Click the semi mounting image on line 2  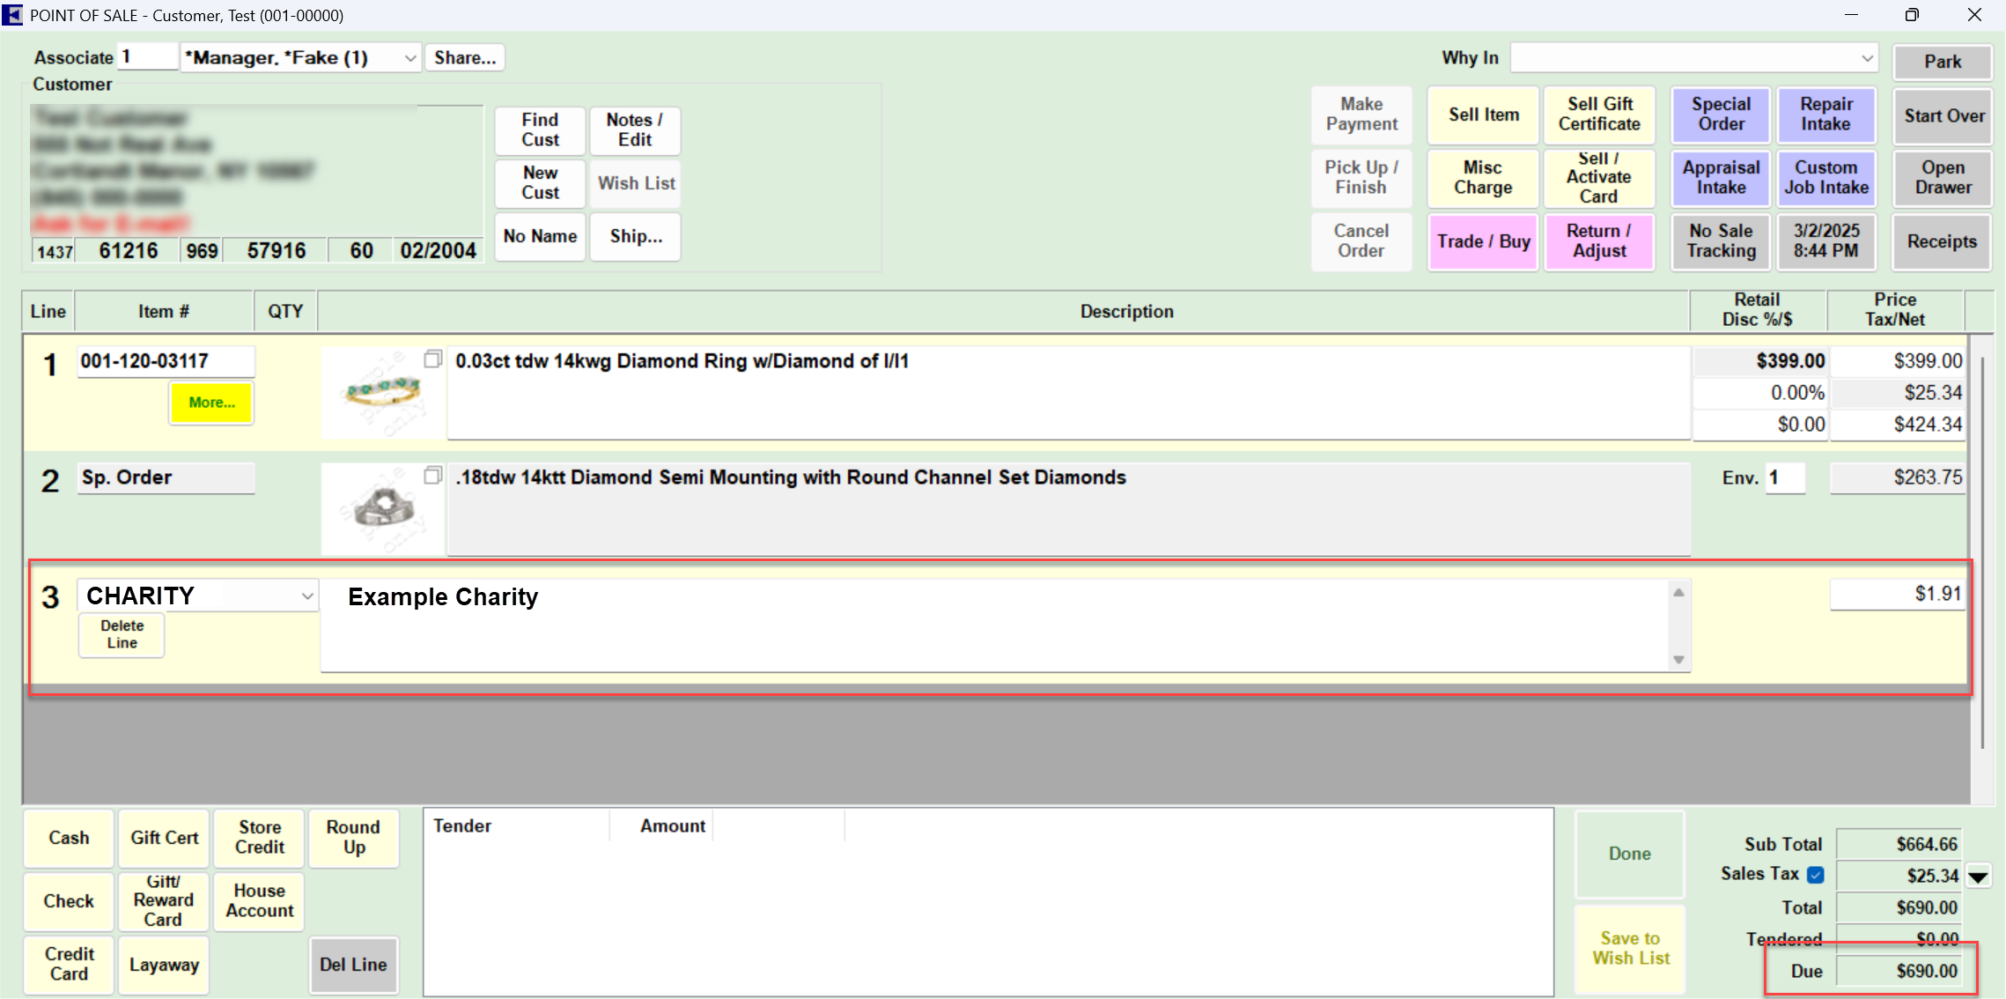click(383, 508)
